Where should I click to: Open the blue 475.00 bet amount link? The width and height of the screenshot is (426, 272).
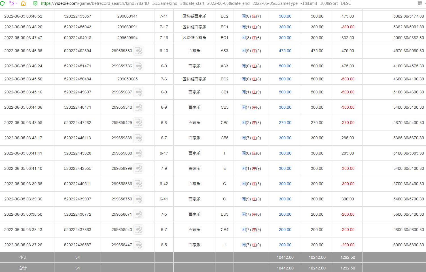click(285, 51)
